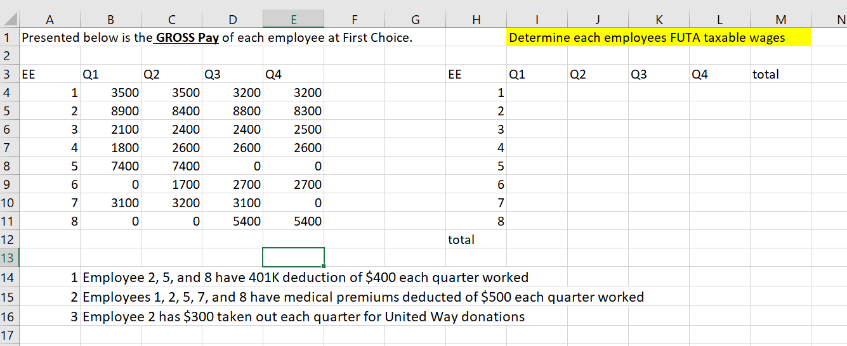Click the note about medical premiums of $500
847x346 pixels.
(364, 297)
